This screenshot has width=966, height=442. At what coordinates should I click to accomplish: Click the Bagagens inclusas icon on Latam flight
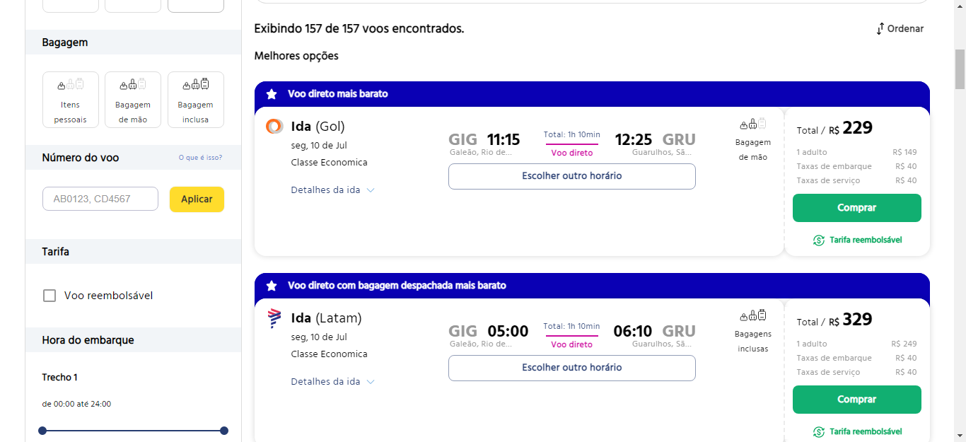pyautogui.click(x=752, y=316)
